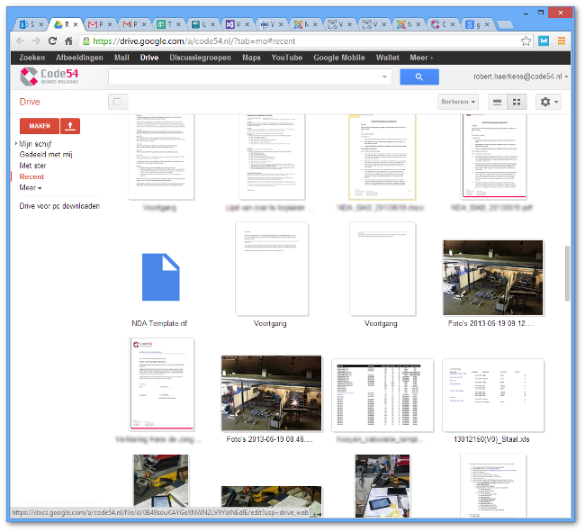Click the Code54 logo
This screenshot has height=532, width=585.
point(49,77)
